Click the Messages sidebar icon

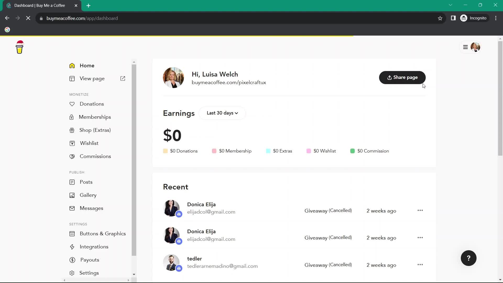coord(72,208)
